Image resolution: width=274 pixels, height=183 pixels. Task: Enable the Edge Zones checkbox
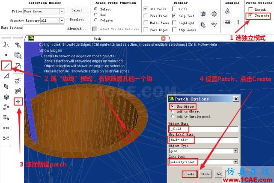pos(174,30)
